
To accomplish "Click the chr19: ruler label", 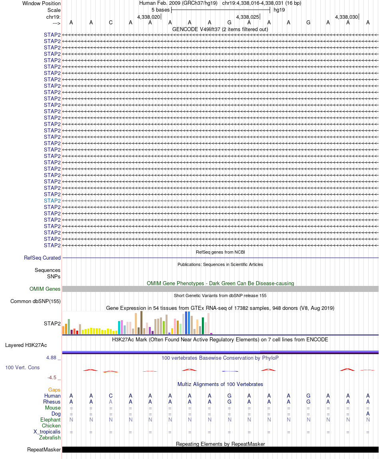I will [53, 17].
